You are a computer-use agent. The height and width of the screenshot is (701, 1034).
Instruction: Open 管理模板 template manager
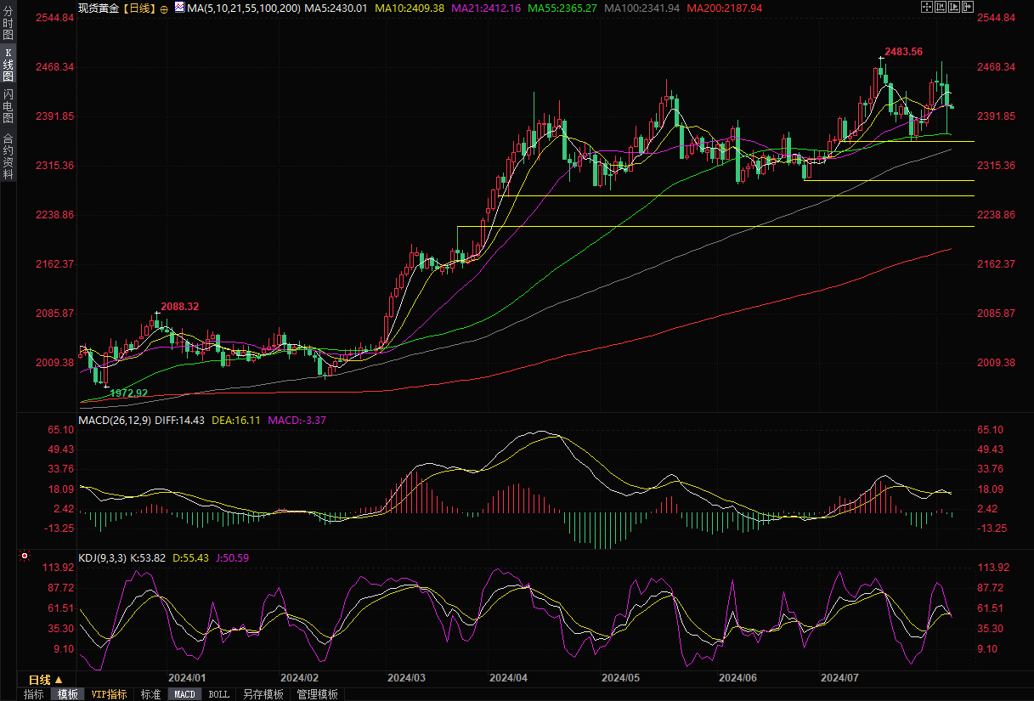pos(317,694)
